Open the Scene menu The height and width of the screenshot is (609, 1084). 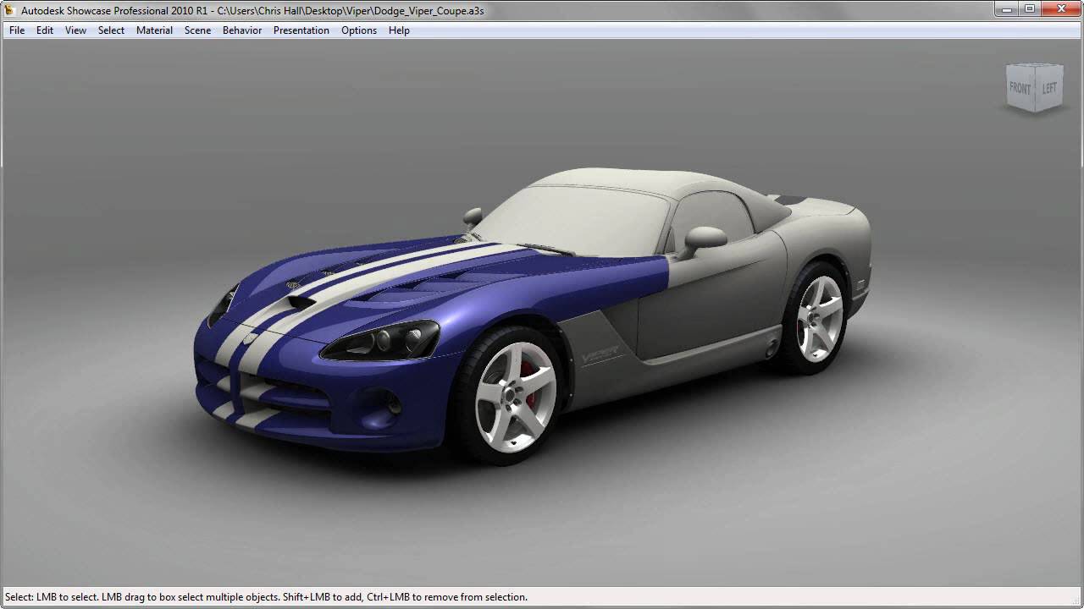click(x=197, y=30)
